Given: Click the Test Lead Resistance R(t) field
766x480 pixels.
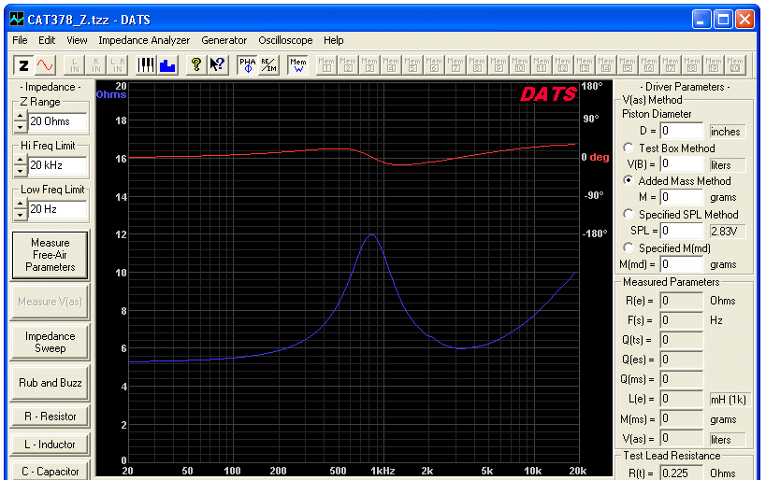Looking at the screenshot, I should (682, 473).
